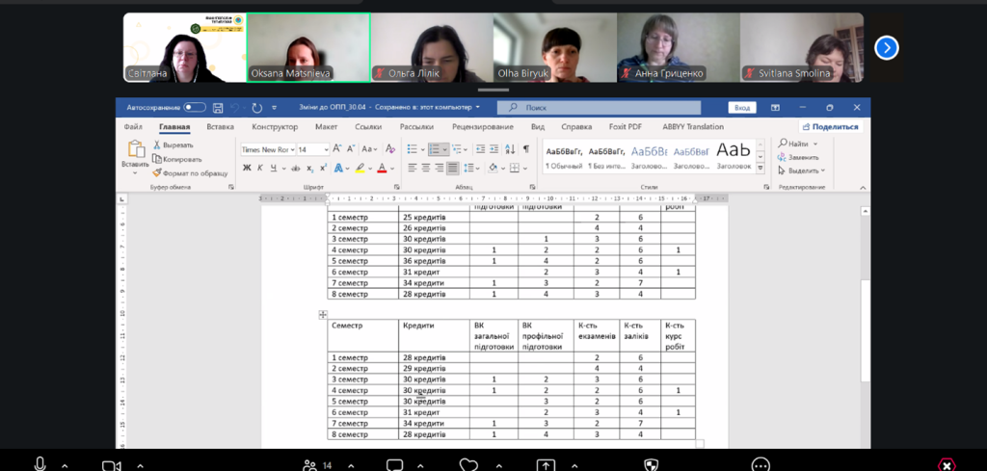This screenshot has height=471, width=987.
Task: Select center text alignment icon
Action: tap(425, 168)
